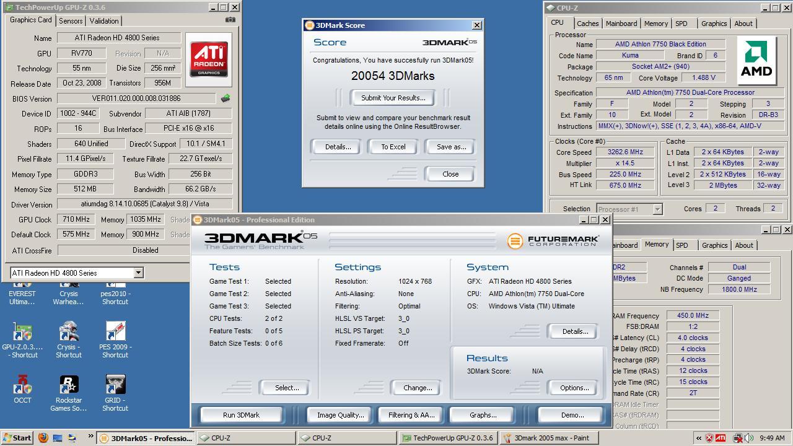Click the Save as button

(x=451, y=147)
